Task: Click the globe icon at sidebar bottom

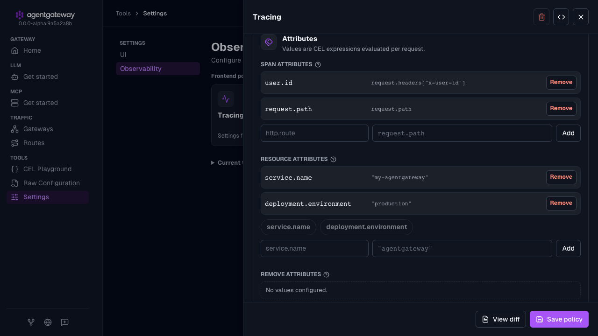Action: 48,322
